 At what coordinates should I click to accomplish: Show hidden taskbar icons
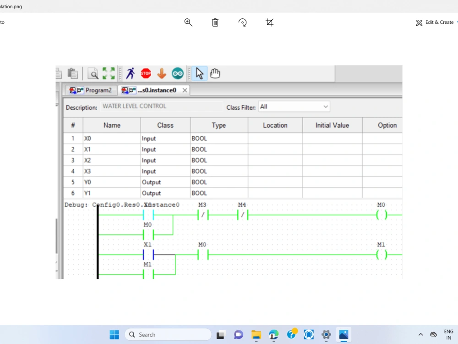[420, 334]
